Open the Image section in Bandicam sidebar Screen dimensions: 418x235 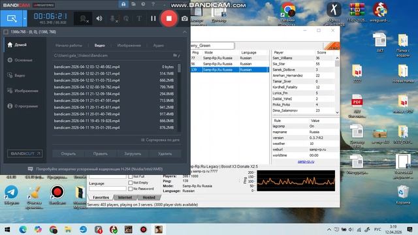[23, 91]
